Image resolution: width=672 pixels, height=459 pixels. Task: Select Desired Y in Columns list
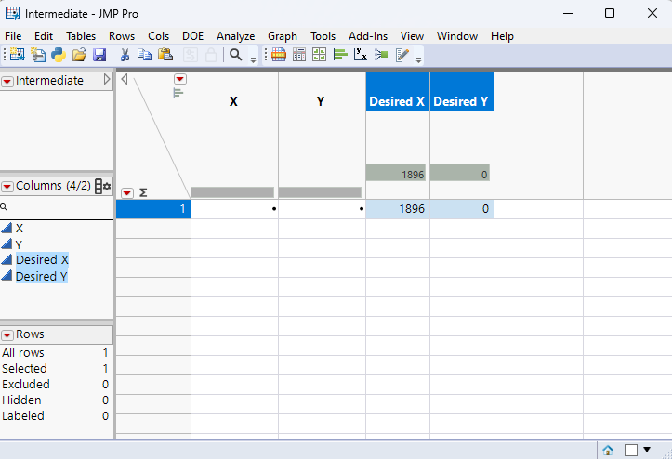point(42,277)
